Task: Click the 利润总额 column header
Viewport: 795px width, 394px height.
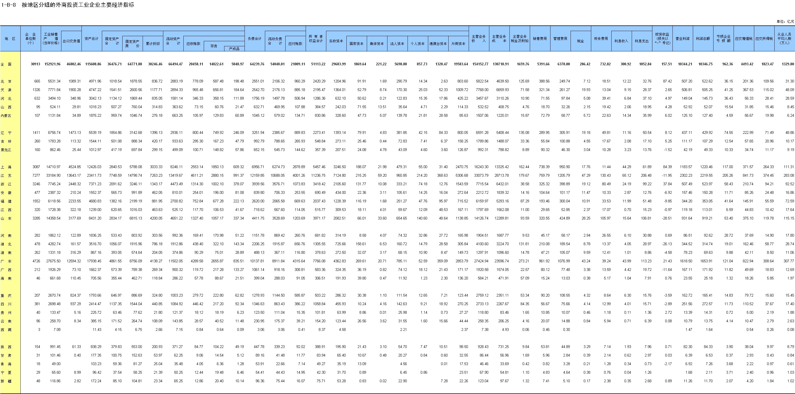Action: (x=703, y=39)
